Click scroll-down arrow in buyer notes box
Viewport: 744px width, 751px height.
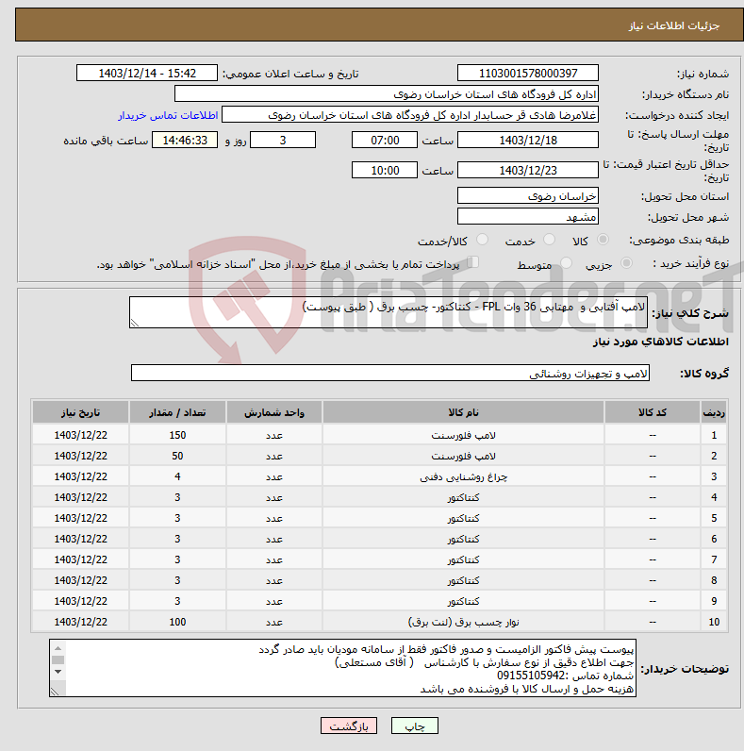click(58, 672)
